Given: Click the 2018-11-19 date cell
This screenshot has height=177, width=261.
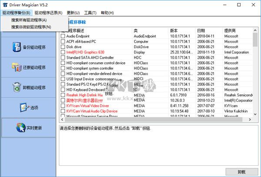Looking at the screenshot, I should (x=206, y=52).
